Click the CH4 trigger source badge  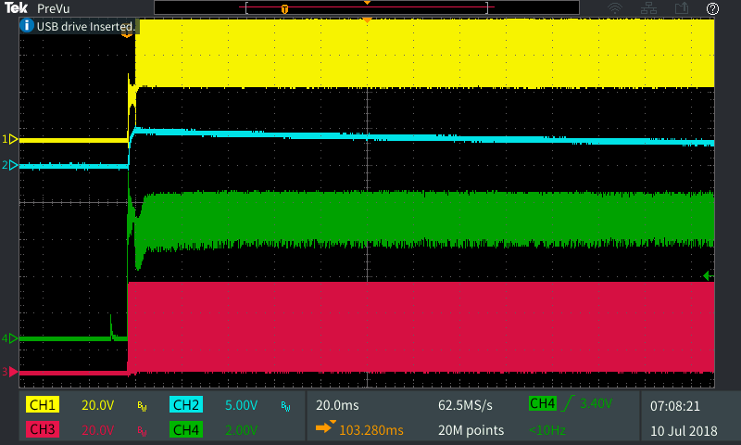tap(543, 403)
